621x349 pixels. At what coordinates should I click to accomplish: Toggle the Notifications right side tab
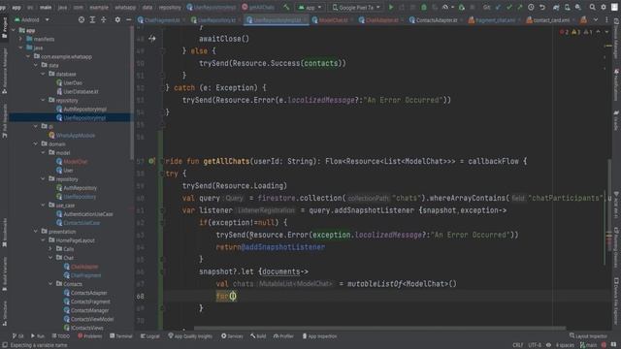(x=616, y=85)
